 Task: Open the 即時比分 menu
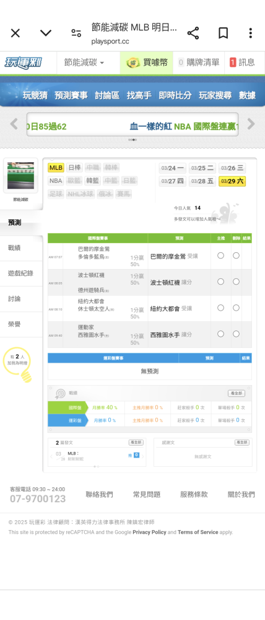[175, 95]
